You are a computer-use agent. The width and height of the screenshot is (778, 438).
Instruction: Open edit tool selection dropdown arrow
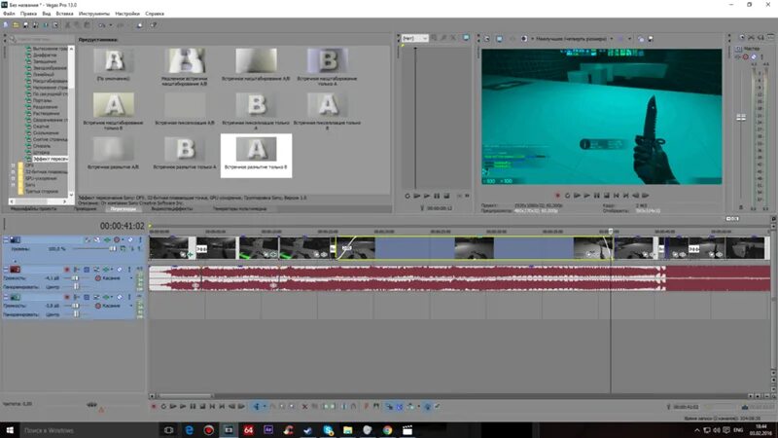[264, 406]
